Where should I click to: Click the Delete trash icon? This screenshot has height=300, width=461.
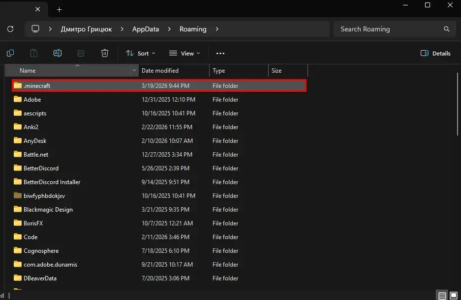[105, 53]
